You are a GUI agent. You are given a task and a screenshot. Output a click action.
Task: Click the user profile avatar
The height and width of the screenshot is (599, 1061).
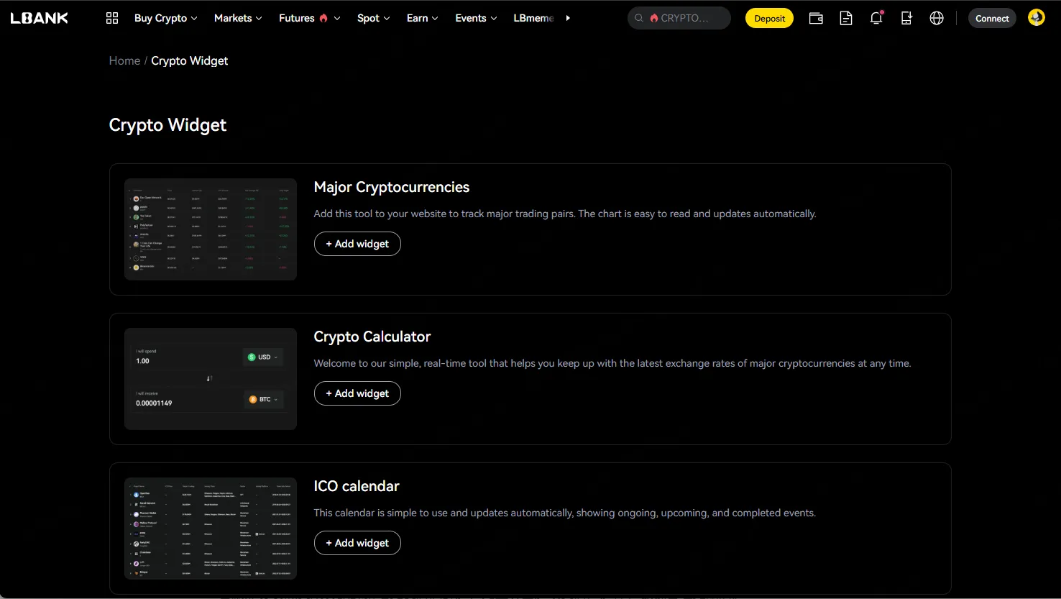pyautogui.click(x=1036, y=18)
